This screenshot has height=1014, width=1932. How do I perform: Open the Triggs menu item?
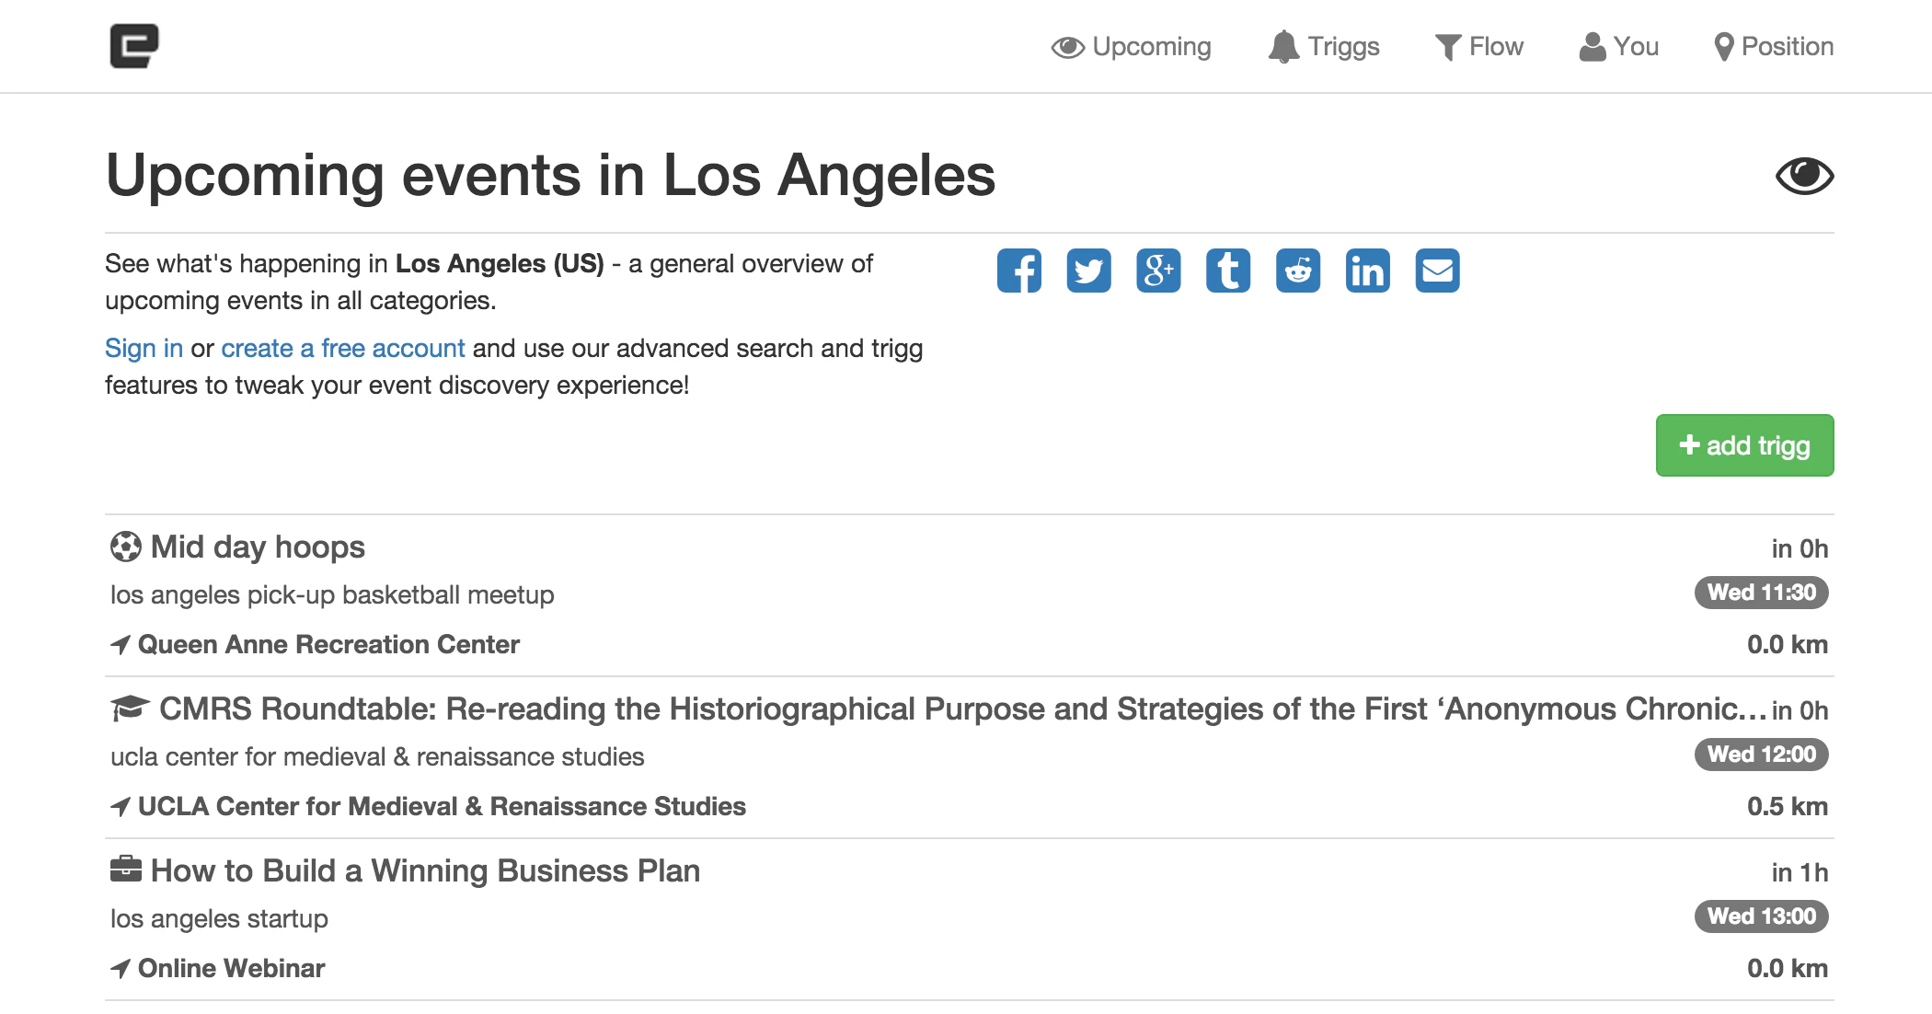coord(1324,47)
